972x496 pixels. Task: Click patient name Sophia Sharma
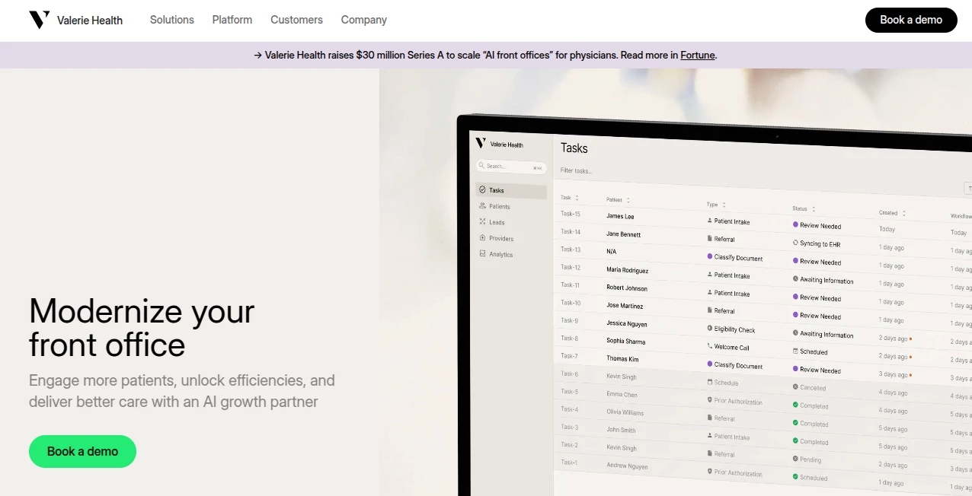(625, 341)
